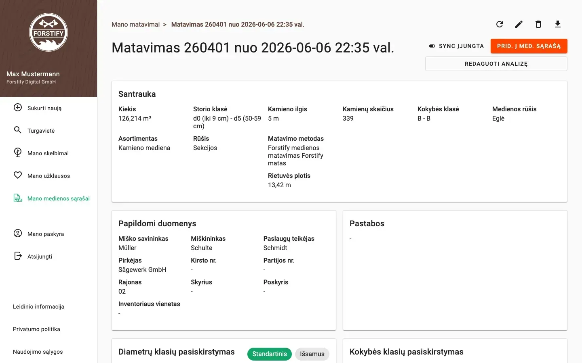Click the Rajonas value 02
Image resolution: width=582 pixels, height=363 pixels.
pyautogui.click(x=122, y=292)
